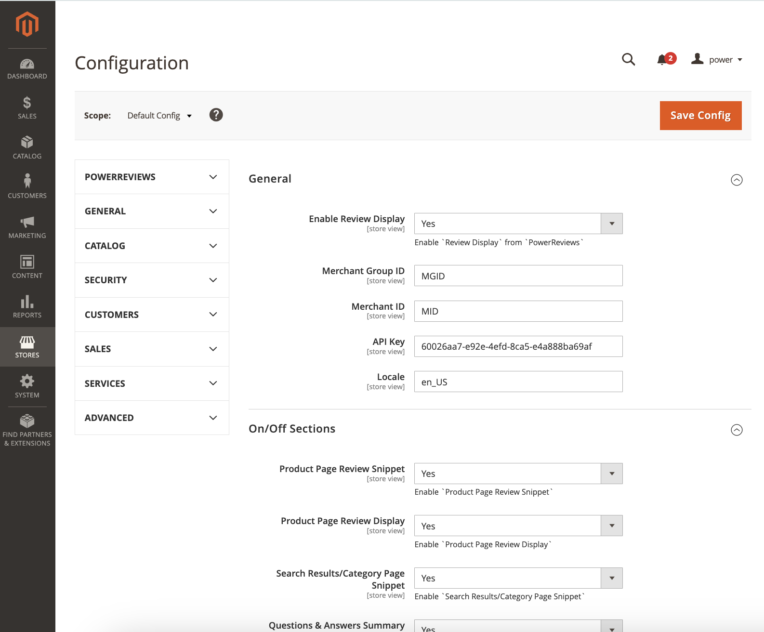Open the notifications bell

coord(666,59)
